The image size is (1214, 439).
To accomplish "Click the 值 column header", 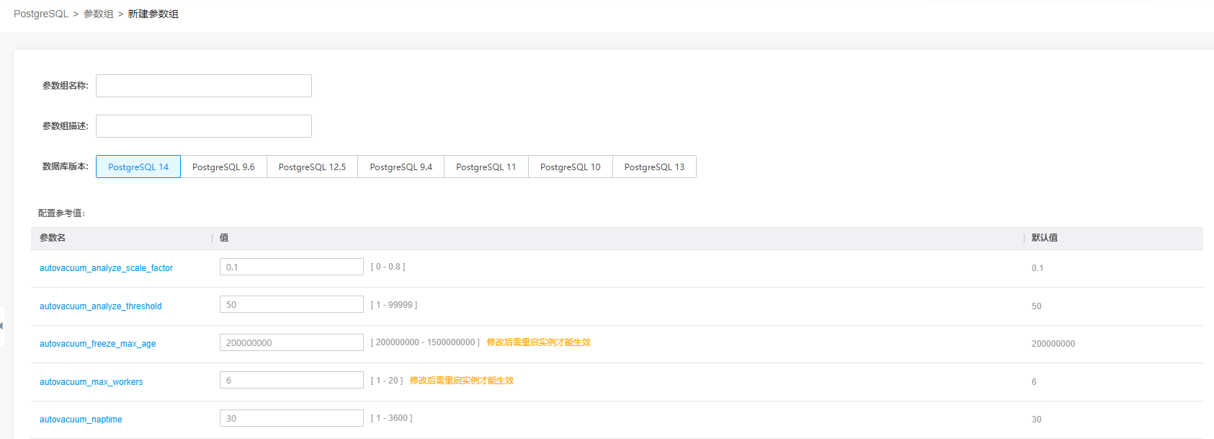I will pos(224,238).
